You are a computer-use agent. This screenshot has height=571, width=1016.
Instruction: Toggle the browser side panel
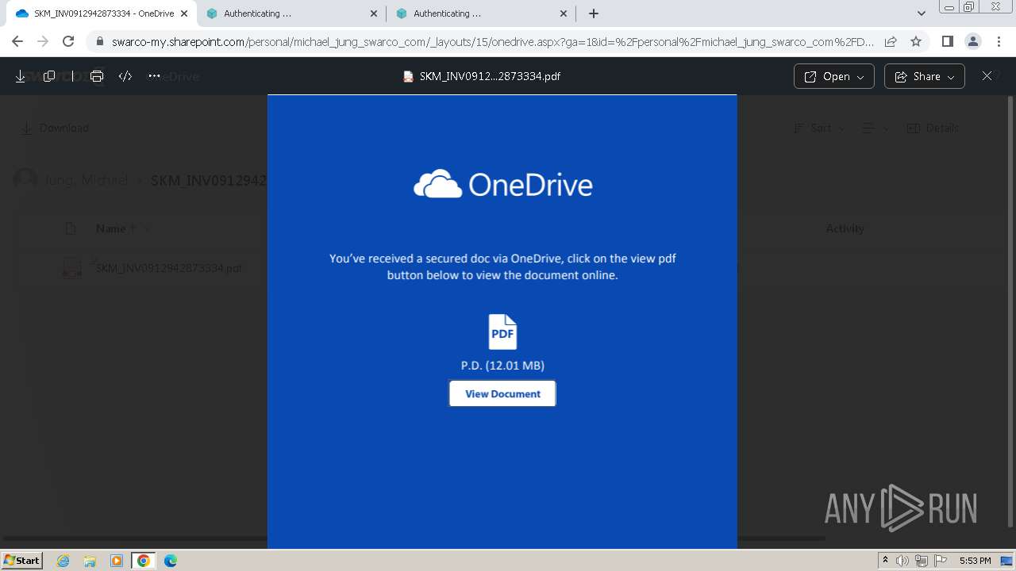[948, 41]
